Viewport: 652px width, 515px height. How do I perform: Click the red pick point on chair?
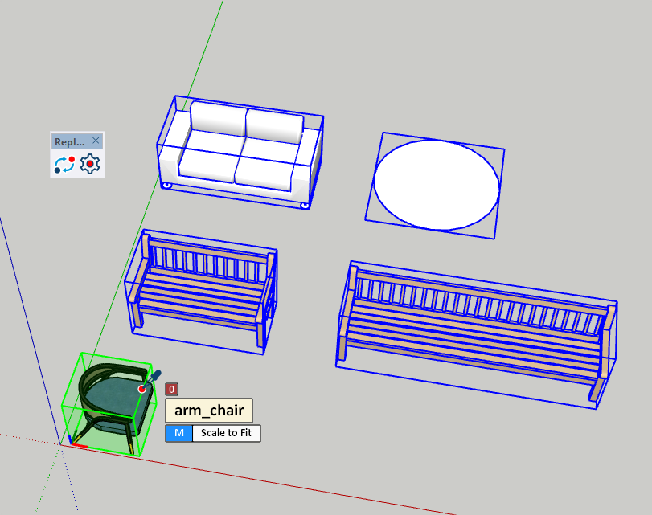142,389
